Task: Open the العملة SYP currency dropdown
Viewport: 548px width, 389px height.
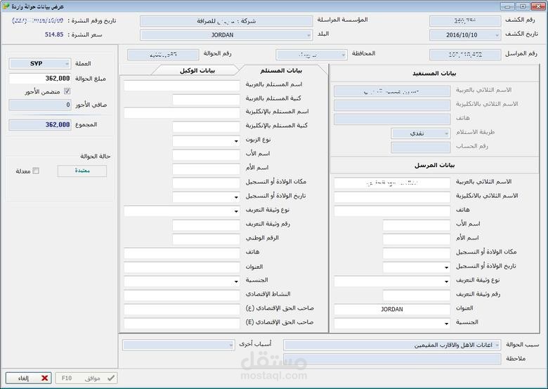Action: tap(67, 64)
